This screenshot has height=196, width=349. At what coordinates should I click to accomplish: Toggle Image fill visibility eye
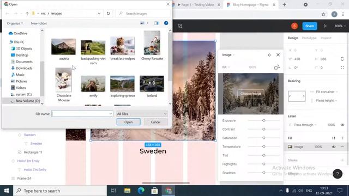tap(334, 147)
